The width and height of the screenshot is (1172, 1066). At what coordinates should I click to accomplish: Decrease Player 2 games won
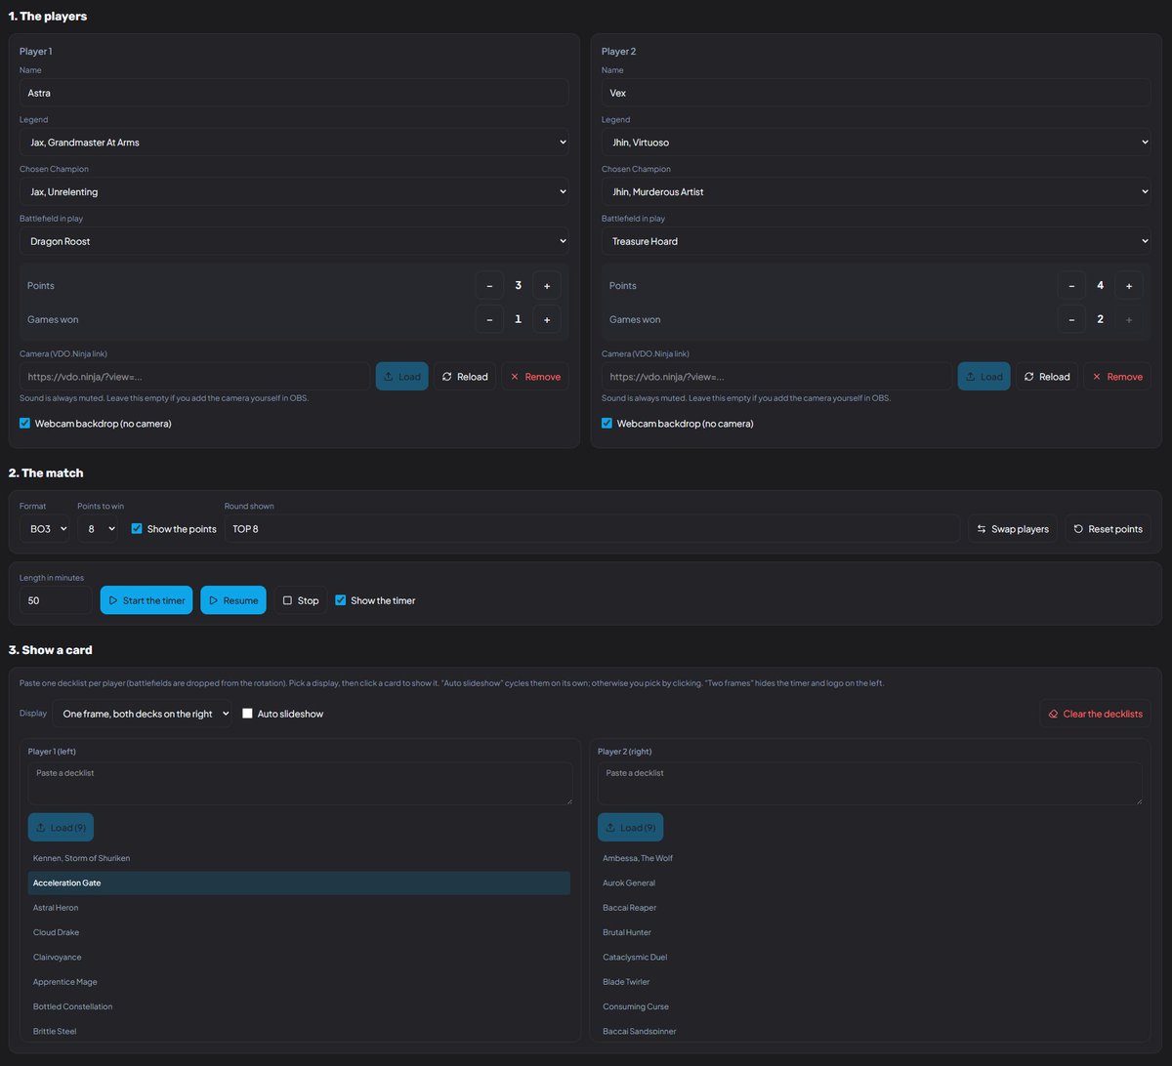[1071, 319]
